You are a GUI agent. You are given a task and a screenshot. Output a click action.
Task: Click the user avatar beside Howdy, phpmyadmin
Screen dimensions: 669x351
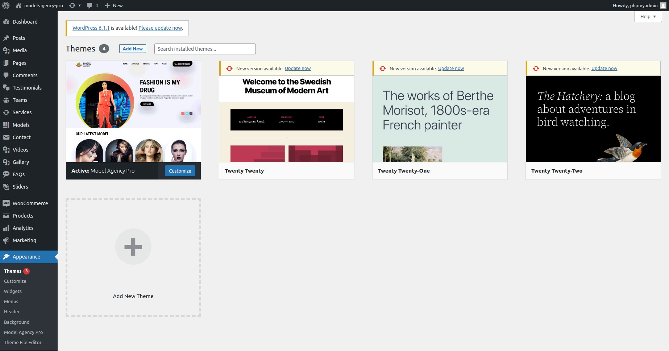click(663, 5)
